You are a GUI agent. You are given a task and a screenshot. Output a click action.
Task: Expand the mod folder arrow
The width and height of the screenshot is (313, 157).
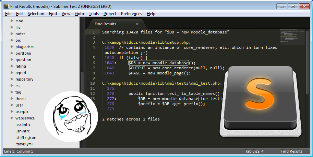click(x=12, y=21)
